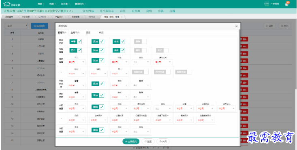This screenshot has height=150, width=297.
Task: Click 关闭 button at dialog bottom
Action: (x=163, y=142)
